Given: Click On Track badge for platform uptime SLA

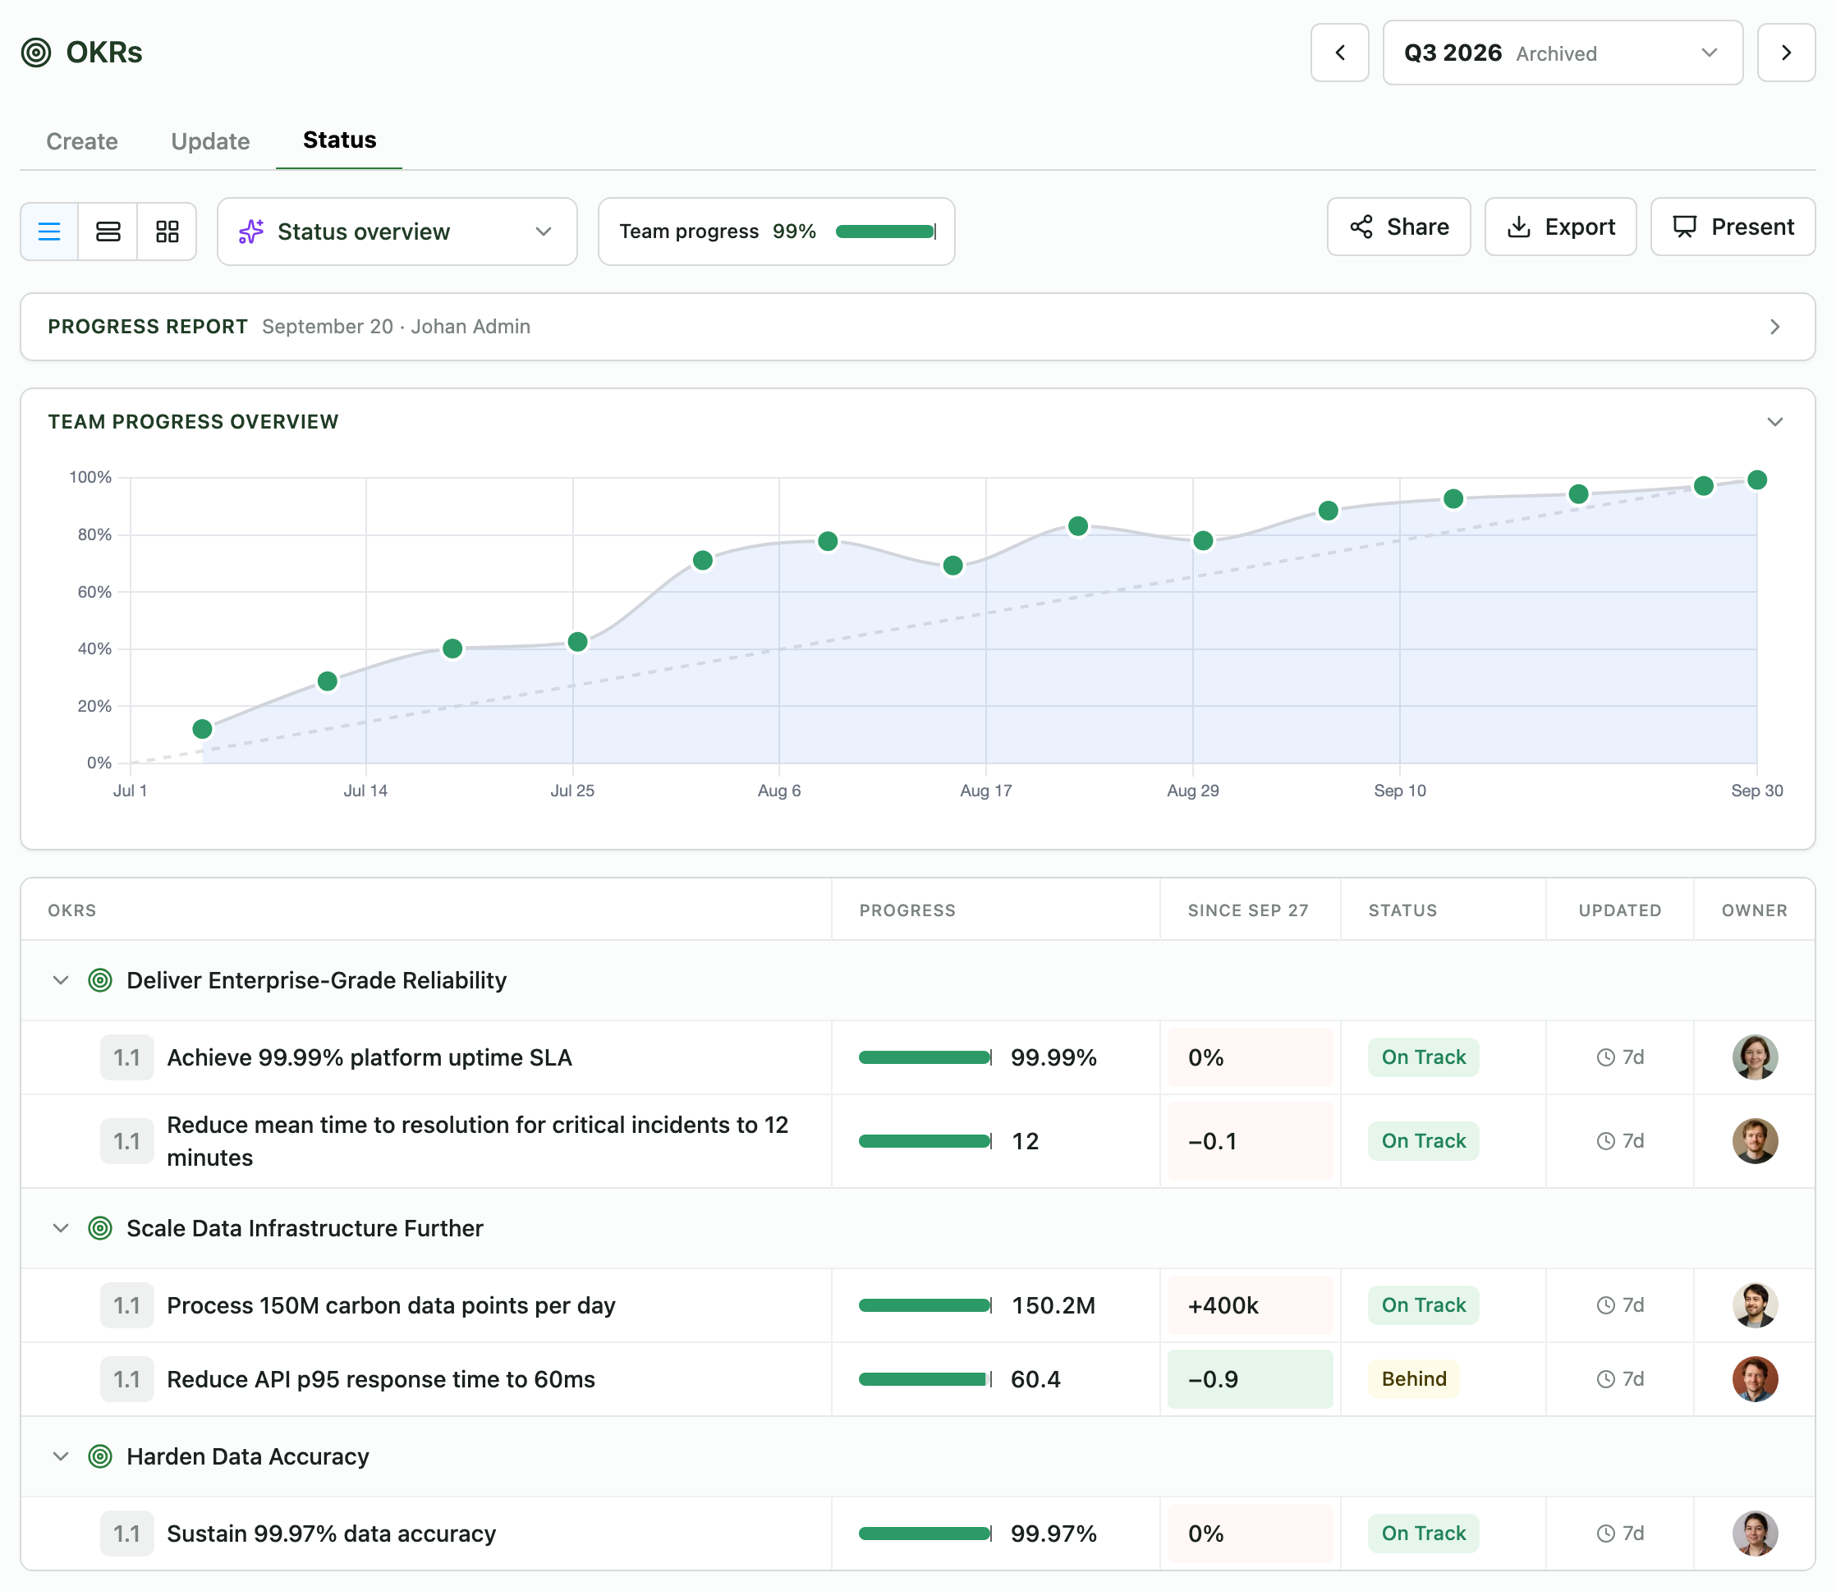Looking at the screenshot, I should pos(1423,1057).
